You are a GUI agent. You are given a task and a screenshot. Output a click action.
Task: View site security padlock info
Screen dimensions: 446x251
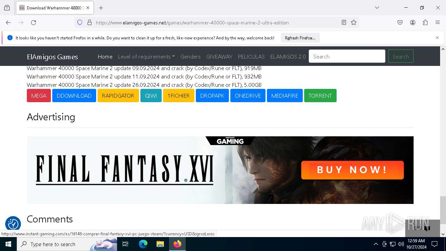click(90, 23)
